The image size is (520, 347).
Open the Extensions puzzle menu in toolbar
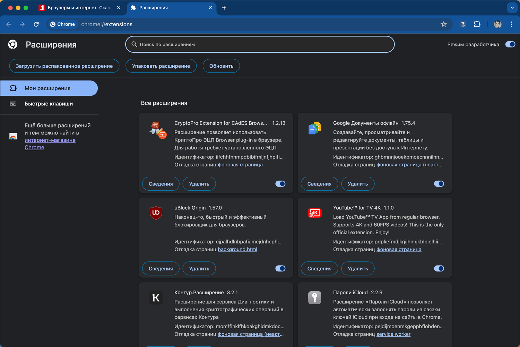477,24
